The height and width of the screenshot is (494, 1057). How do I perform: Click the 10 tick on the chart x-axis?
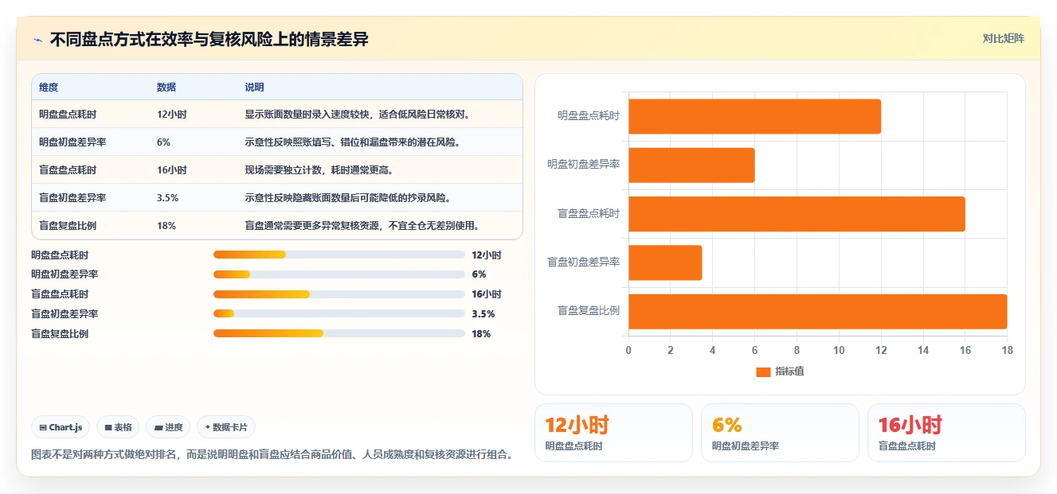click(x=839, y=351)
